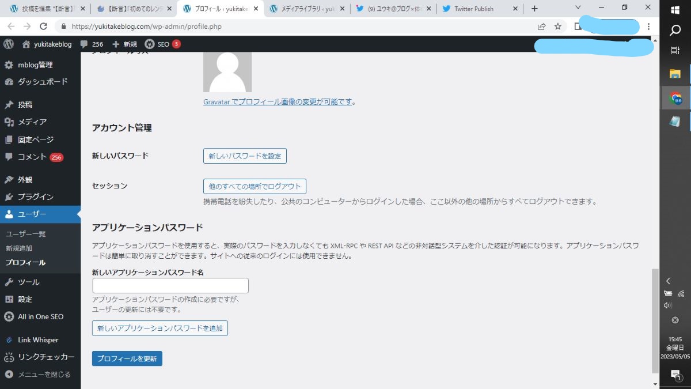
Task: Open ツール sidebar menu
Action: [40, 282]
